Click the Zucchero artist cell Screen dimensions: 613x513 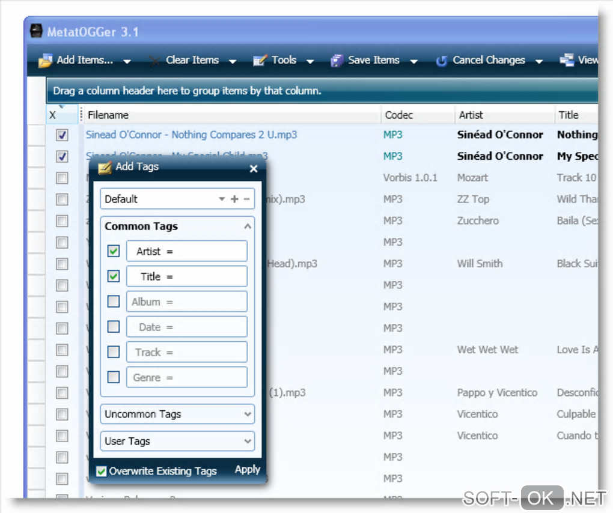(x=478, y=220)
